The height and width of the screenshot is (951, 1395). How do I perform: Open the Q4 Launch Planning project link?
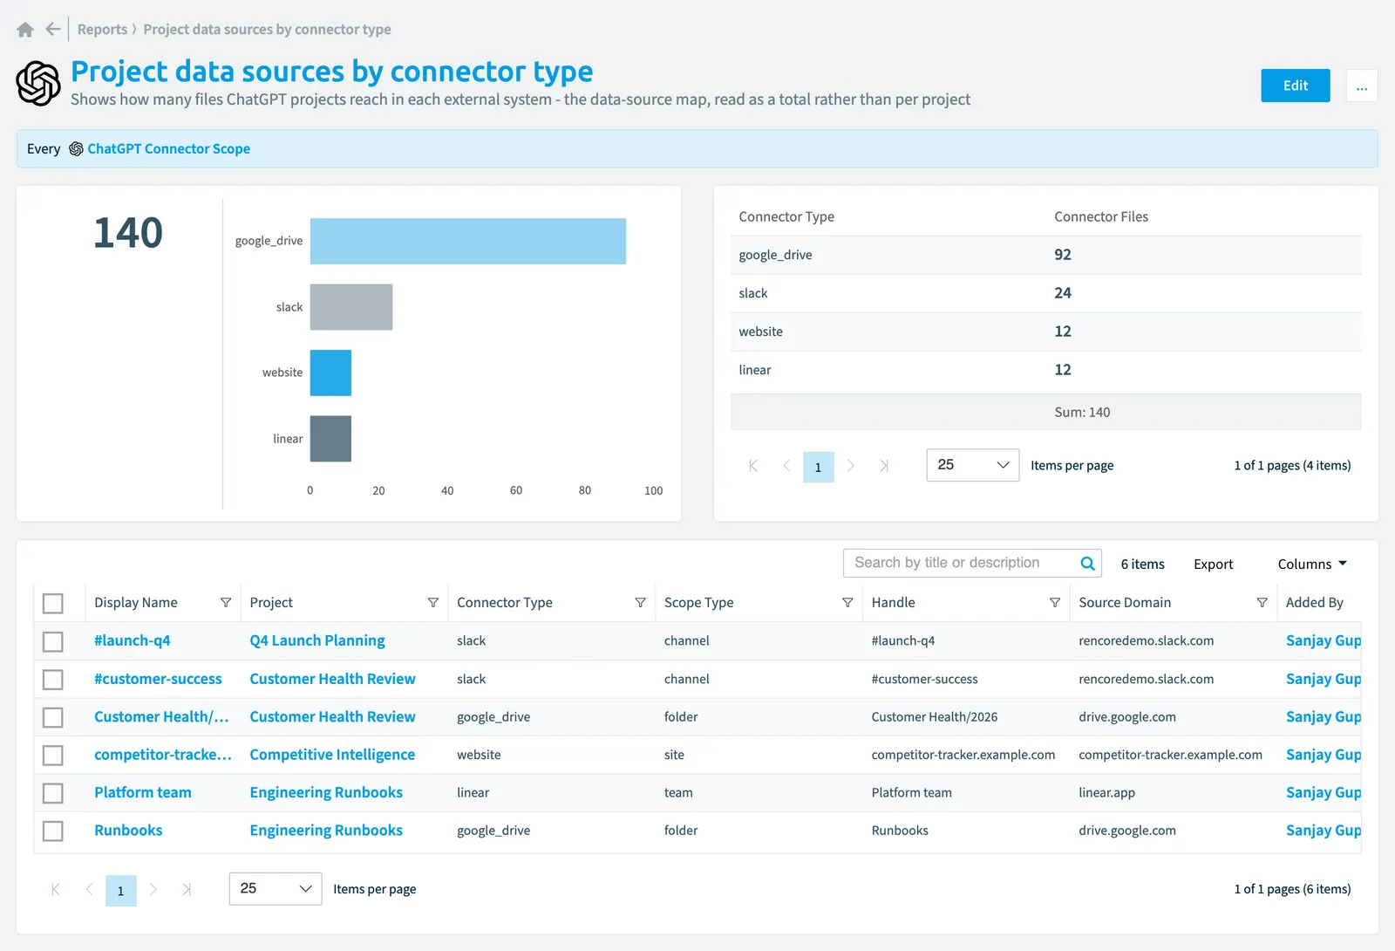pyautogui.click(x=317, y=641)
